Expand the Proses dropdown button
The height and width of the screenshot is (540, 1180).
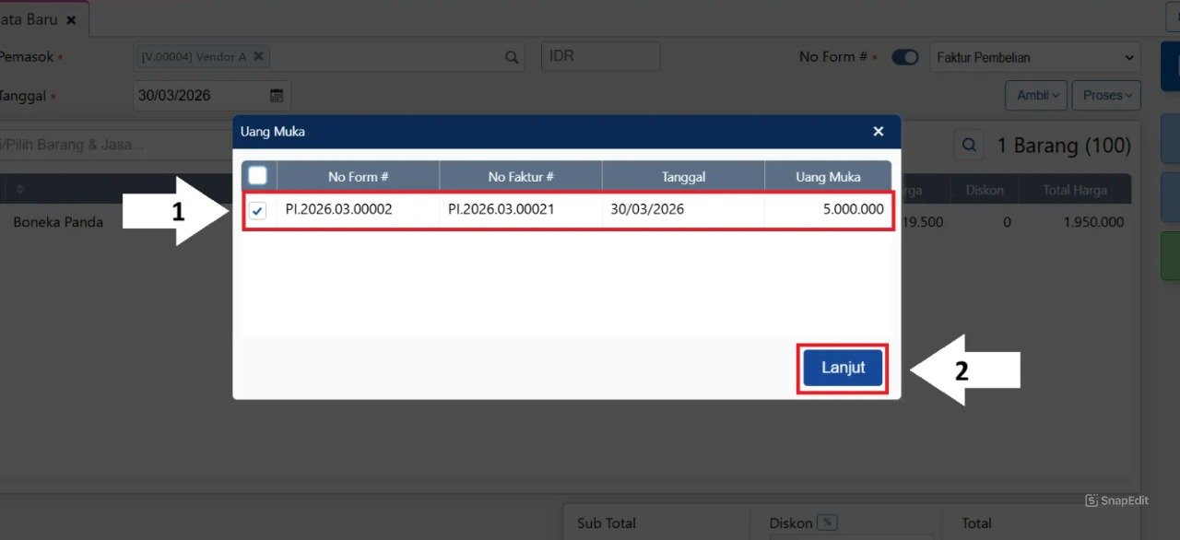point(1107,95)
